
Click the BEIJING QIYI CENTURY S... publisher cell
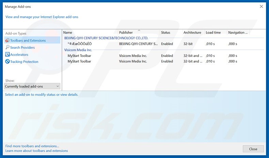click(x=138, y=44)
